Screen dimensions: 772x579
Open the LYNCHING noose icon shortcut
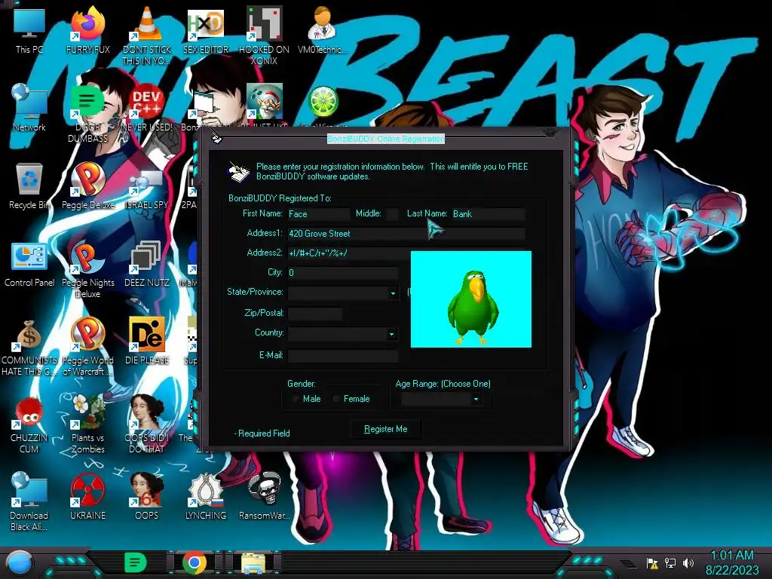pyautogui.click(x=206, y=496)
